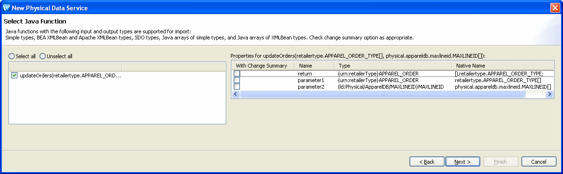Click native name retailertype.APPAREL_ORDER_TYPE[]
Image resolution: width=563 pixels, height=174 pixels.
[498, 80]
